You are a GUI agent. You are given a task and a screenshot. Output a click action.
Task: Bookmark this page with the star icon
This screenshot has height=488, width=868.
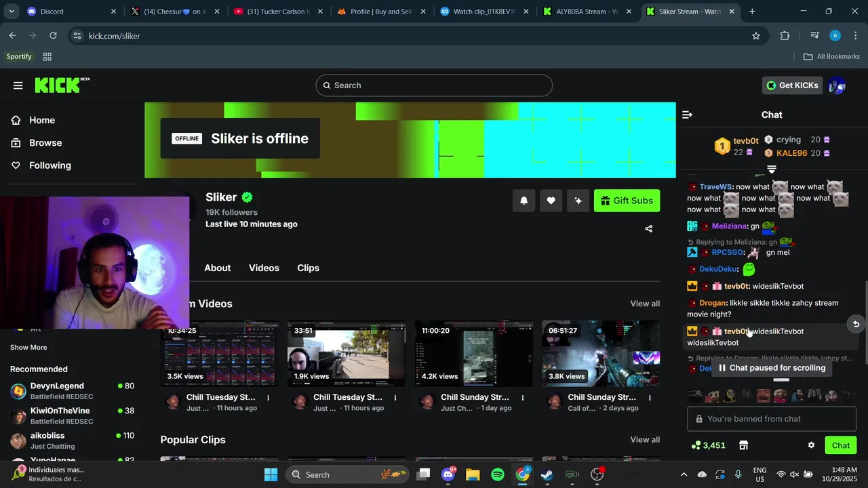[756, 36]
